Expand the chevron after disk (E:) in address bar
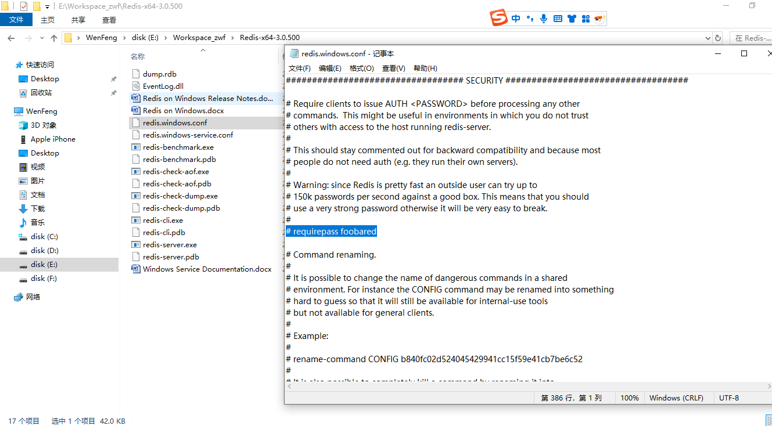This screenshot has width=772, height=426. pos(166,38)
